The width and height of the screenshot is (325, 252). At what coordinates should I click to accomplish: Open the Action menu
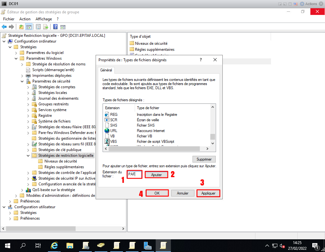[x=25, y=19]
